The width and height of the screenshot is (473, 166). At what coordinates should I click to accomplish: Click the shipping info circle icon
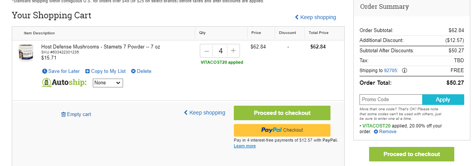[405, 71]
